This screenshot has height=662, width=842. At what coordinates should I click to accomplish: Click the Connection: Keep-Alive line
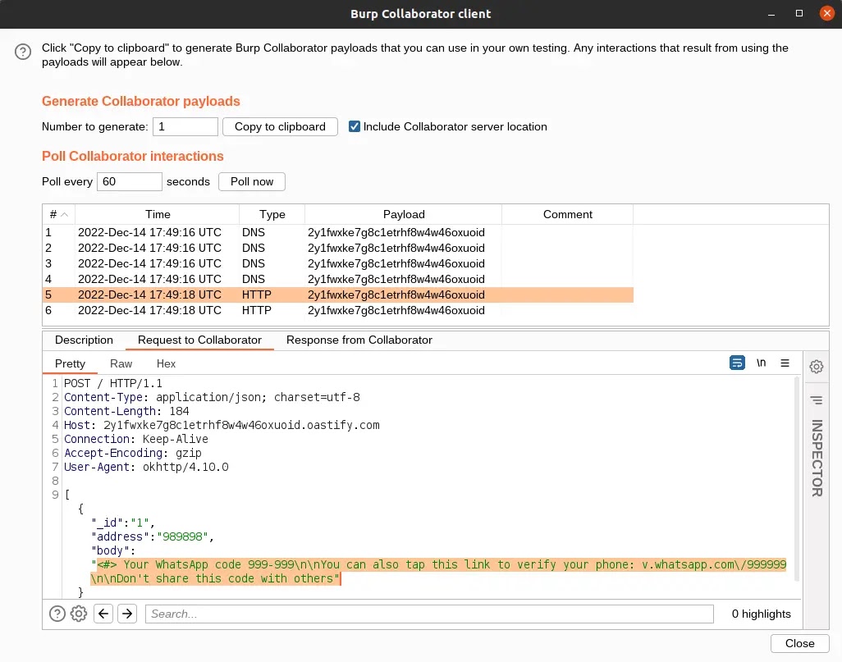click(x=136, y=439)
